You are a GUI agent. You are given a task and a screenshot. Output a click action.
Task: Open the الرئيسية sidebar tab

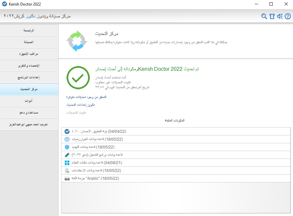(29, 30)
